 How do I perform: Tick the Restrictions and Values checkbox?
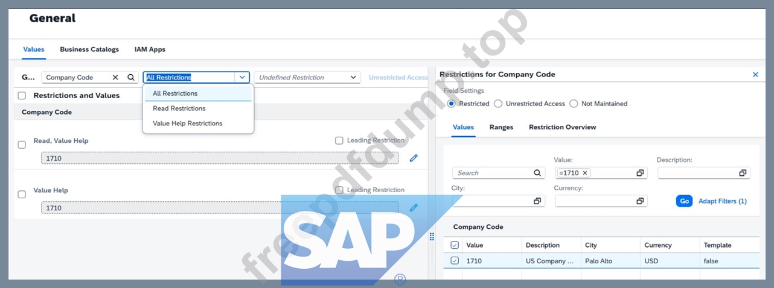(22, 95)
